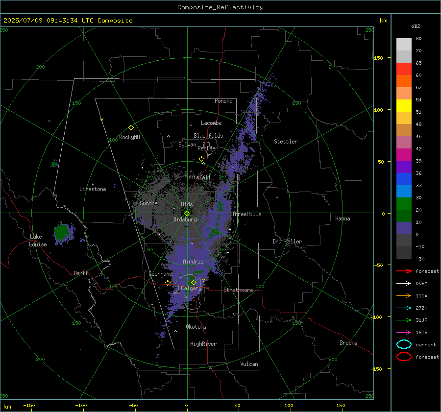Select the 65 dBZ red color swatch

coord(404,69)
